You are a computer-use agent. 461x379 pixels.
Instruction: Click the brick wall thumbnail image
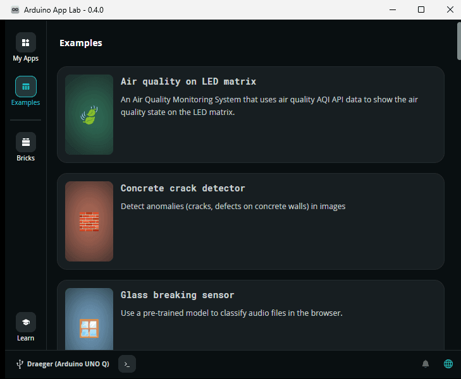point(89,222)
